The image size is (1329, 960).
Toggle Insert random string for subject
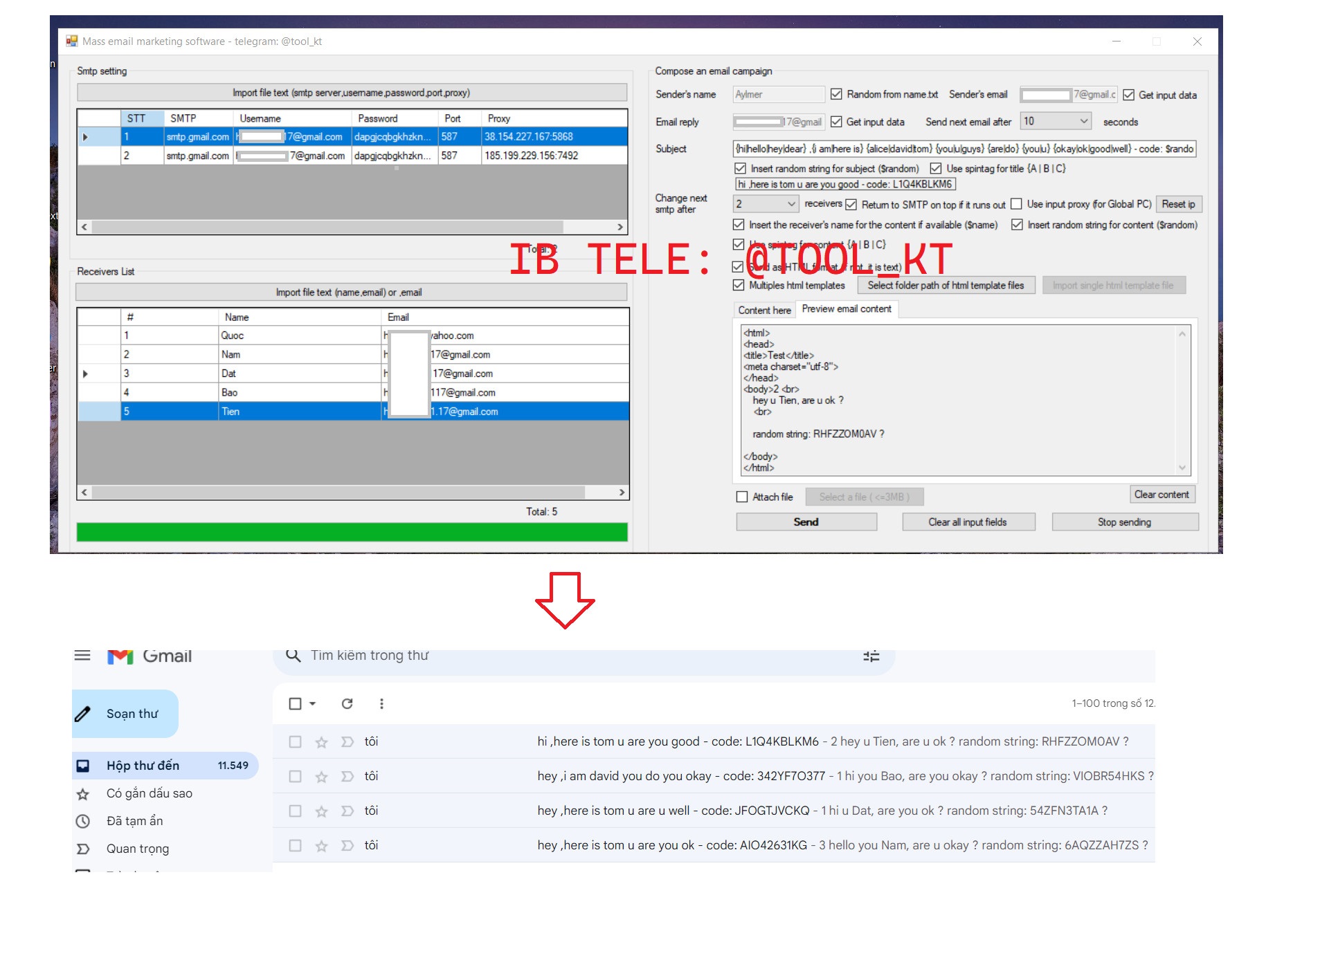coord(740,168)
